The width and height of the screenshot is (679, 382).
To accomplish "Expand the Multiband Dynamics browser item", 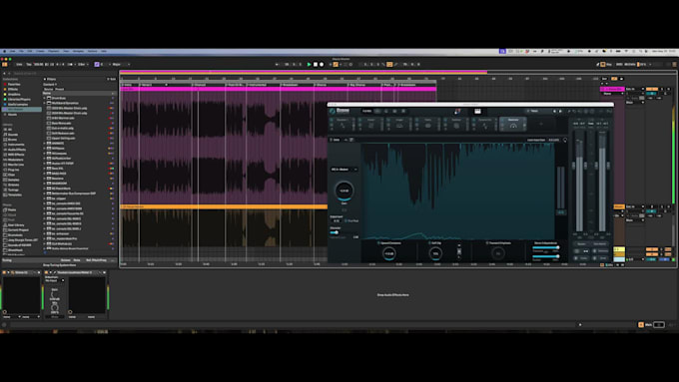I will point(45,103).
